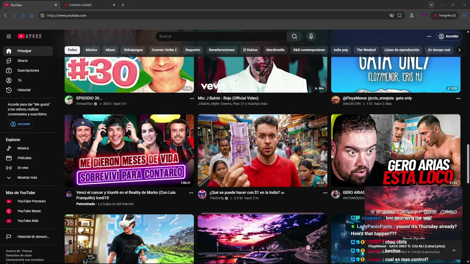Select the Counter-Strike 2 filter chip

point(164,50)
